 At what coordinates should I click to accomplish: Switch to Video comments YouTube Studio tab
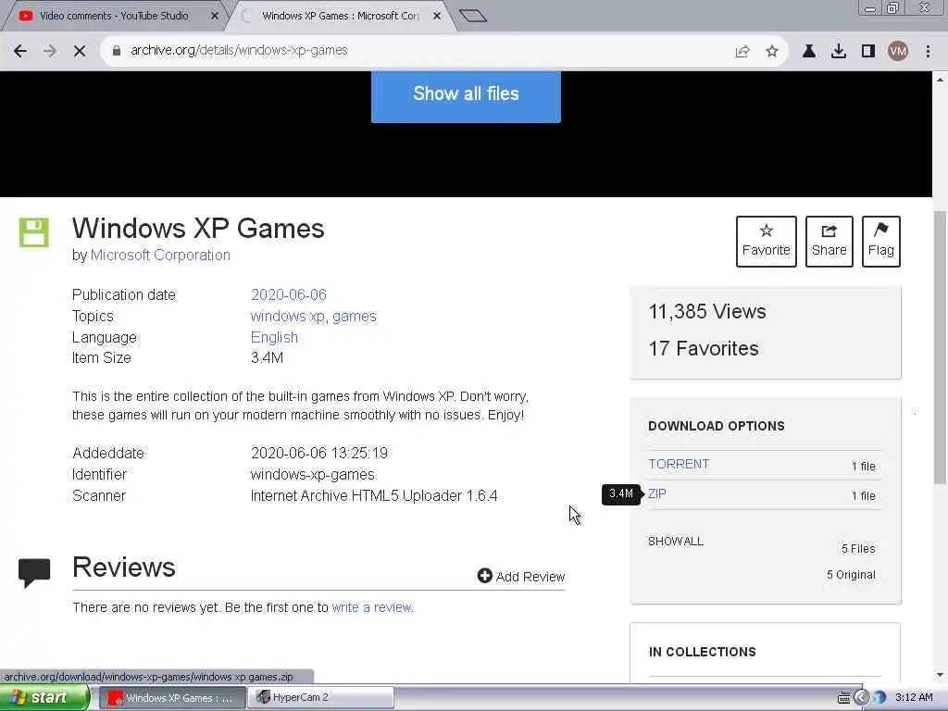[114, 16]
